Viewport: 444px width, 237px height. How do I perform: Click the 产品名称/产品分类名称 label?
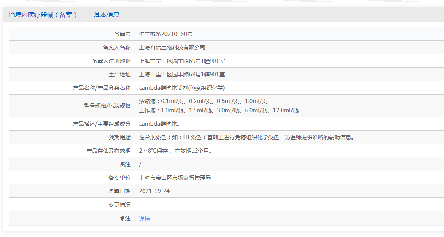pos(102,88)
